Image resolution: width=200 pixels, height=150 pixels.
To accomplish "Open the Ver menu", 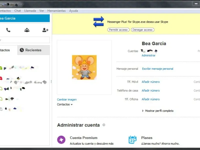I will coord(41,11).
